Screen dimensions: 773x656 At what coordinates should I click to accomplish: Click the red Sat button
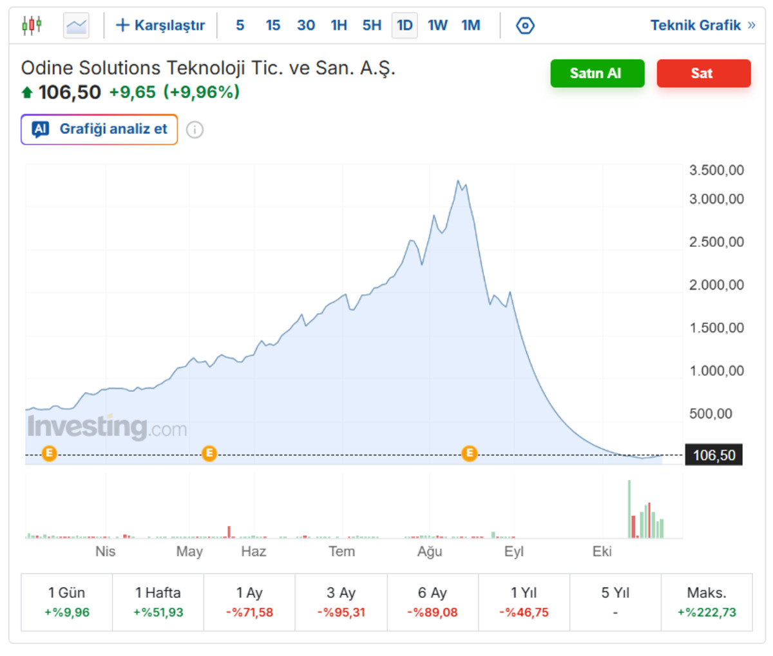[703, 73]
